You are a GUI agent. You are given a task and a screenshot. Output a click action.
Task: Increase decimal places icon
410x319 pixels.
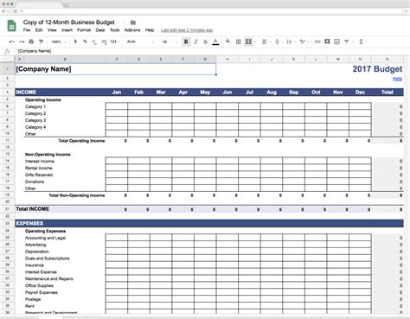pyautogui.click(x=104, y=41)
